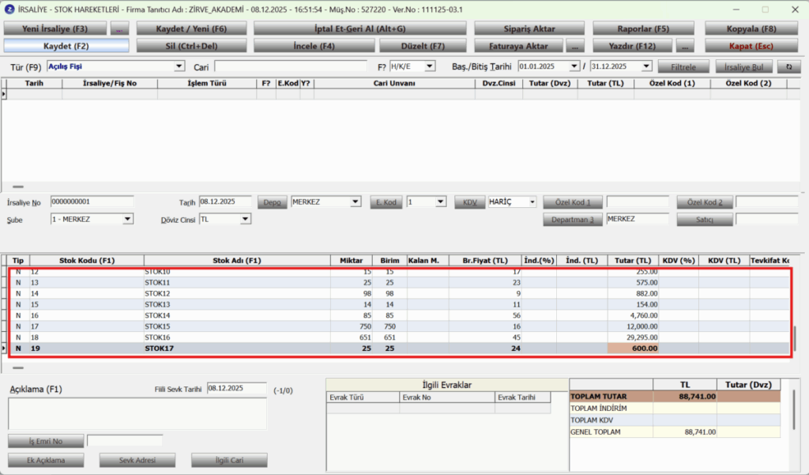Select the STOK17 row

[x=399, y=349]
